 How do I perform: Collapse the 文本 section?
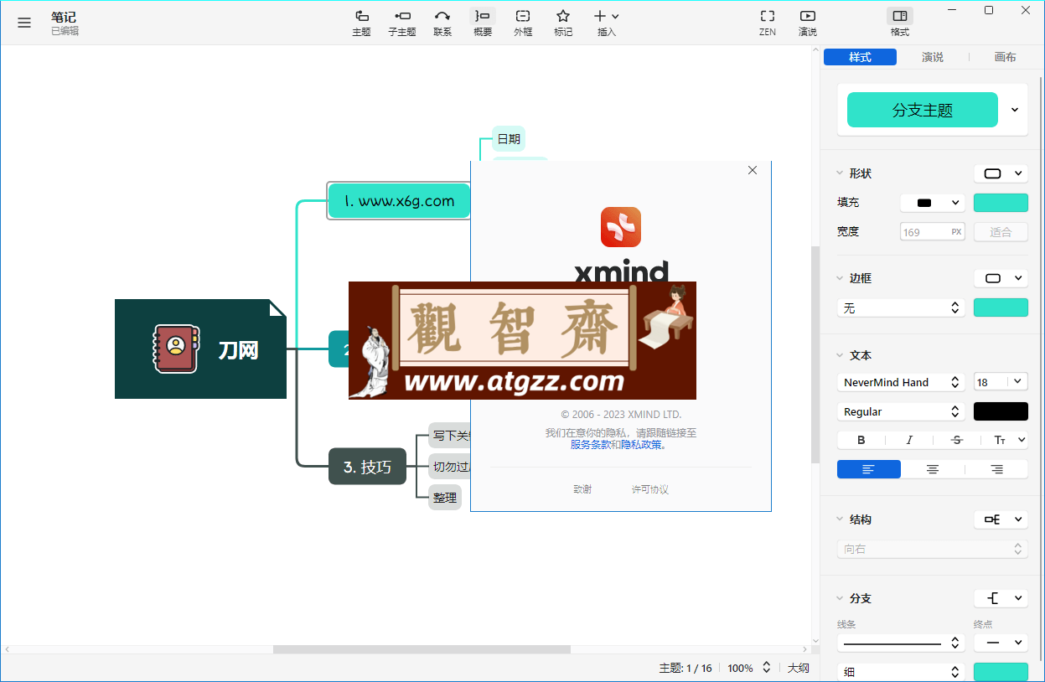tap(840, 355)
